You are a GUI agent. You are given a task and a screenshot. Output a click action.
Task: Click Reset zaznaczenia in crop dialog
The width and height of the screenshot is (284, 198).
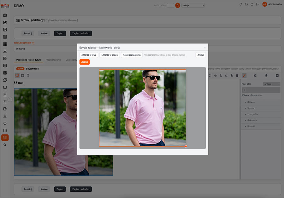pyautogui.click(x=132, y=55)
